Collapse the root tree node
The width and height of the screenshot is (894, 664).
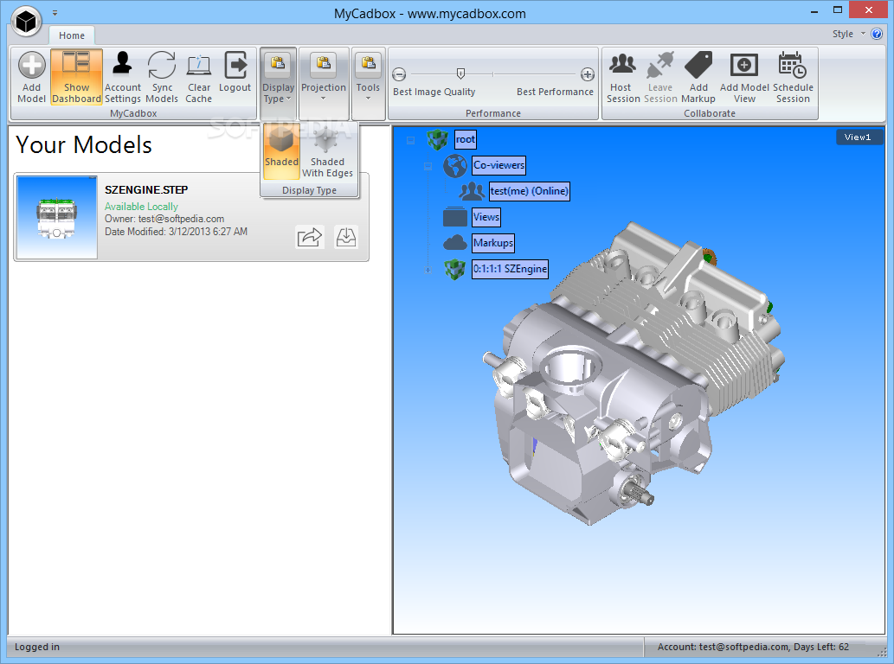[410, 140]
